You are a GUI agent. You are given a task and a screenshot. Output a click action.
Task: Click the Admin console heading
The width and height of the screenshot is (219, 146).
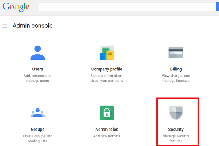[32, 26]
